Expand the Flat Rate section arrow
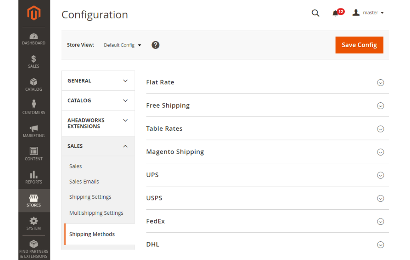Viewport: 410px width, 260px height. [380, 82]
